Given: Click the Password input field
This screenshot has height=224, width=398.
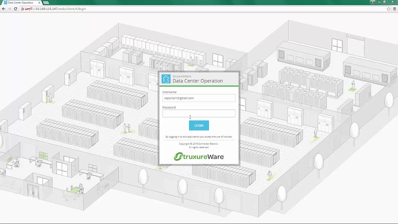Looking at the screenshot, I should (199, 113).
